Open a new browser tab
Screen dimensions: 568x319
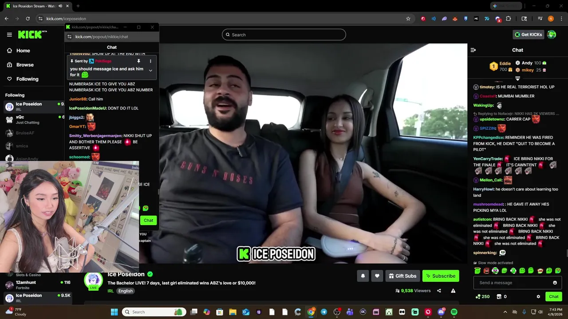coord(78,6)
